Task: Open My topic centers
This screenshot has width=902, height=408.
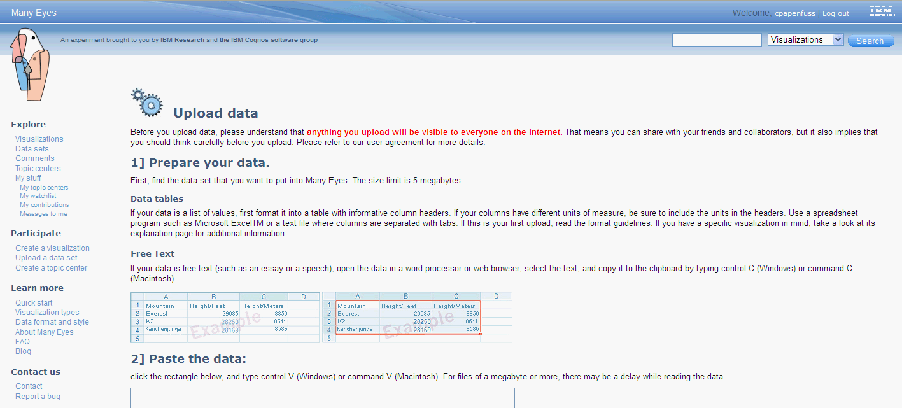Action: click(x=44, y=188)
